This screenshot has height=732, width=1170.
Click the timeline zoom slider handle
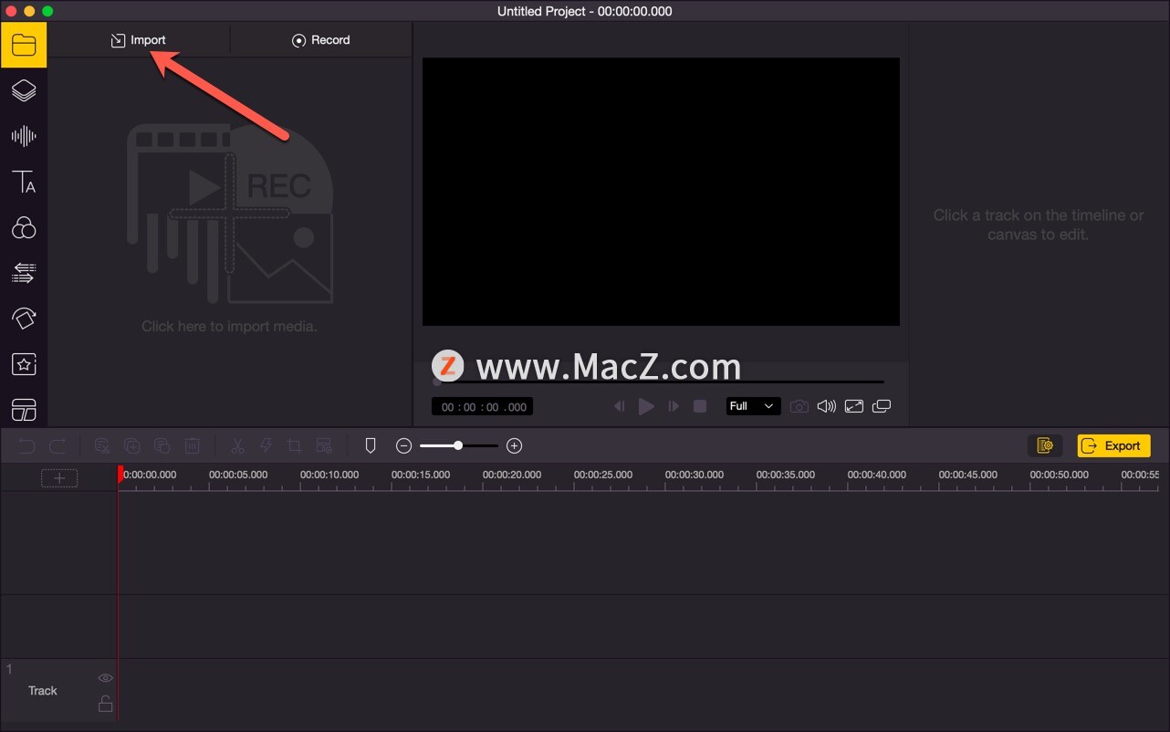(x=458, y=445)
